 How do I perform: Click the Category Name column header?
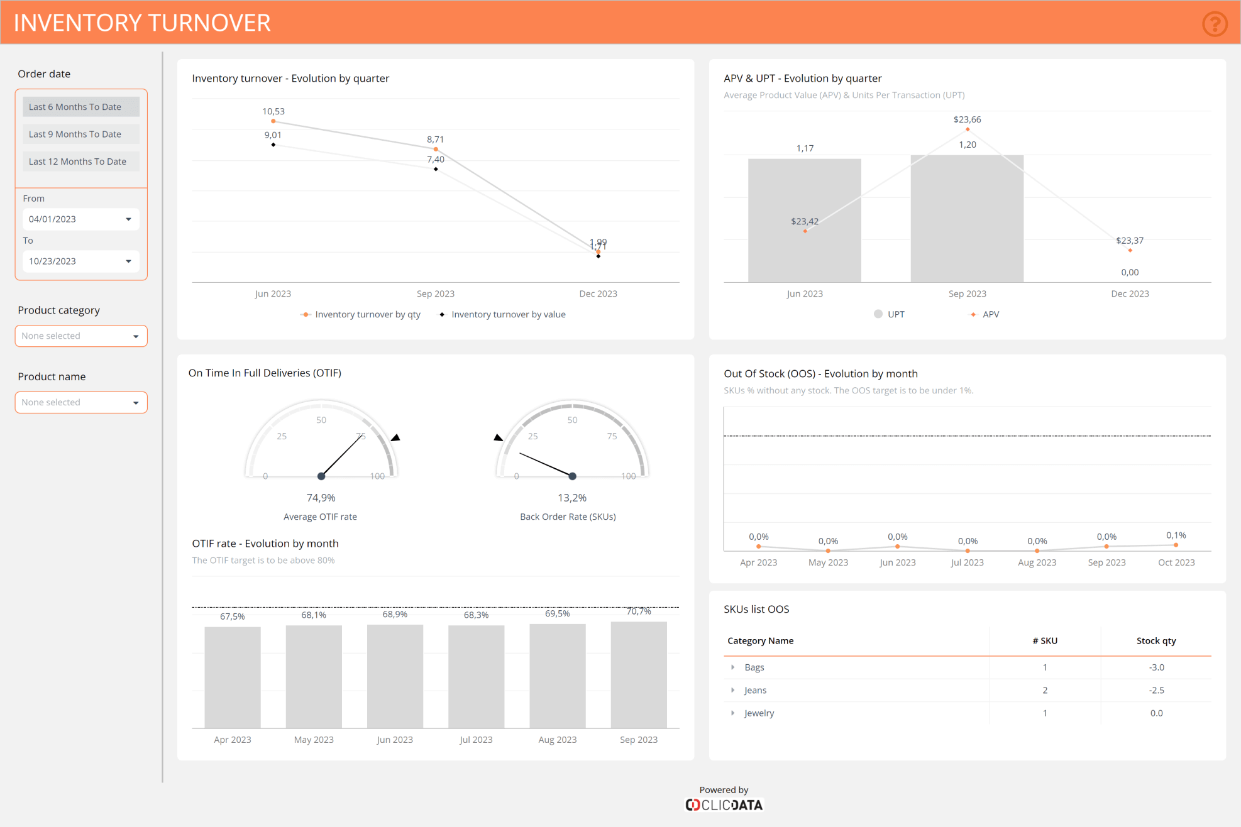[760, 641]
